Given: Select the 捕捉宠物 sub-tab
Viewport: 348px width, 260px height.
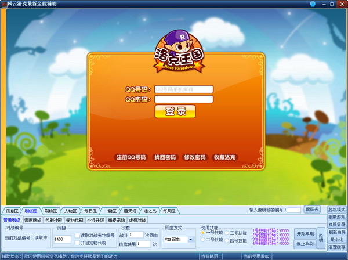Looking at the screenshot, I should (117, 220).
